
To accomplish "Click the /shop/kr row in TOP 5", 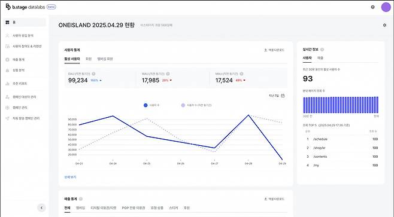I will coord(341,148).
